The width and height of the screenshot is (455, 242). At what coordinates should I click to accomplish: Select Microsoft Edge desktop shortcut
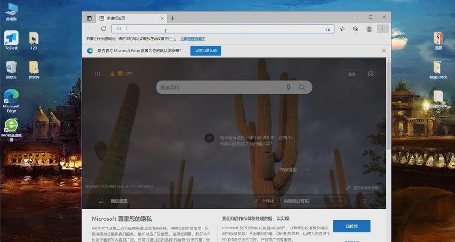click(11, 101)
